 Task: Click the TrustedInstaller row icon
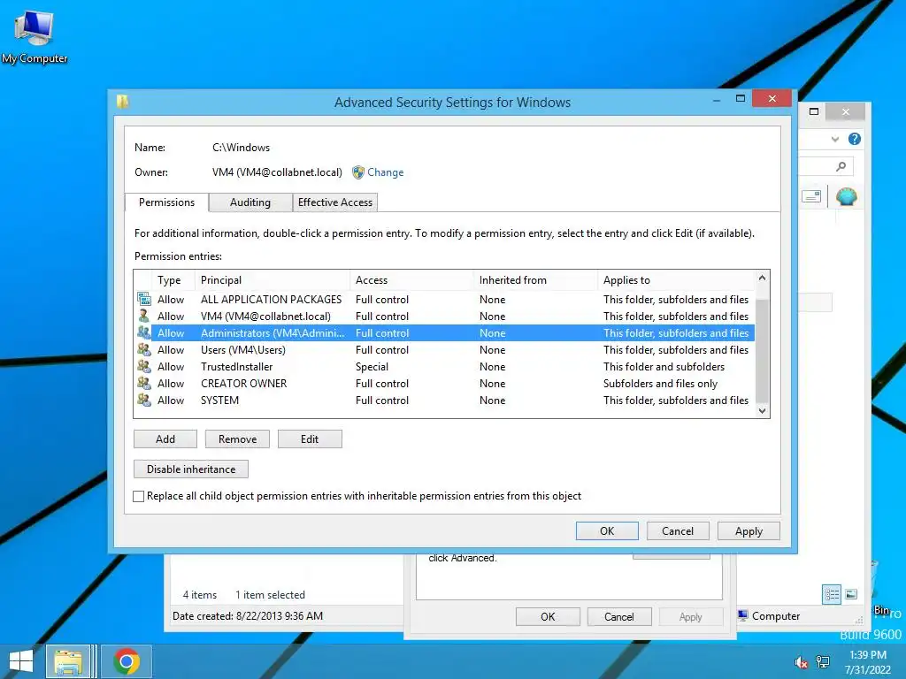point(144,366)
